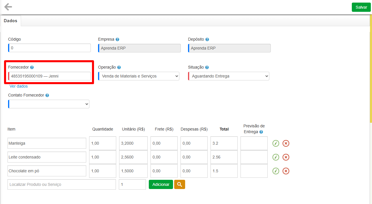
Task: Click the green Adicionar button
Action: tap(161, 184)
